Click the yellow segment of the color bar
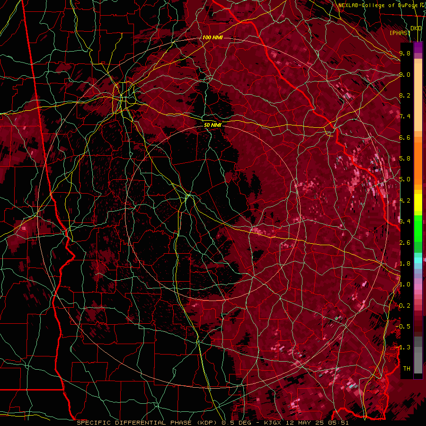This screenshot has height=426, width=426. point(418,203)
